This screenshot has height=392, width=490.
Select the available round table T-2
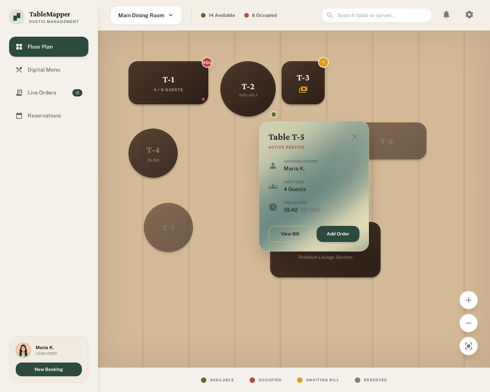point(248,89)
